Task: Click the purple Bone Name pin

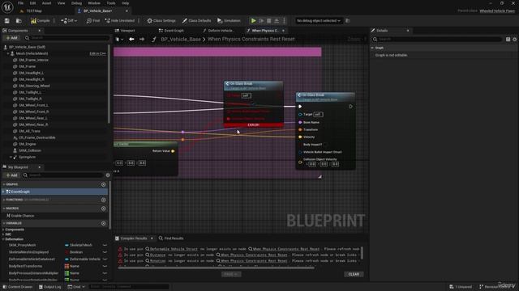Action: pos(300,122)
